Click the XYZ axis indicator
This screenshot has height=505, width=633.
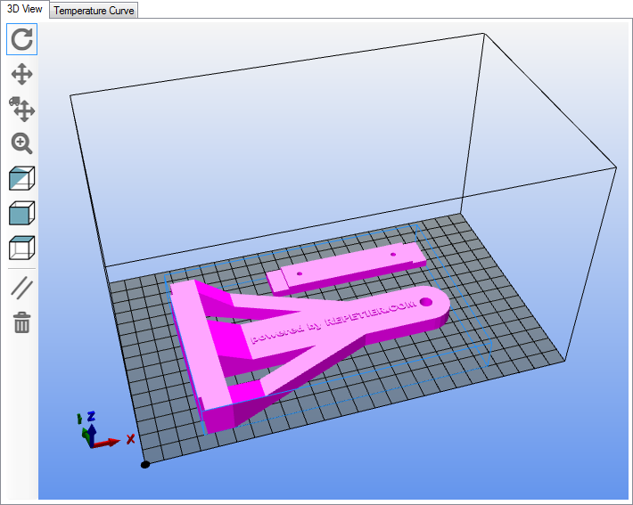point(106,430)
